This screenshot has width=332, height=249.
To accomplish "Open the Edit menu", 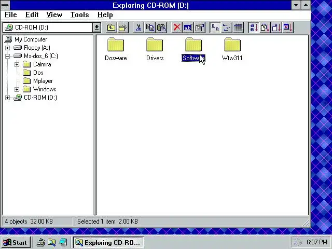I will click(x=32, y=15).
